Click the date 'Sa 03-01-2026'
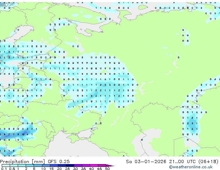The width and height of the screenshot is (220, 170). pos(146,162)
